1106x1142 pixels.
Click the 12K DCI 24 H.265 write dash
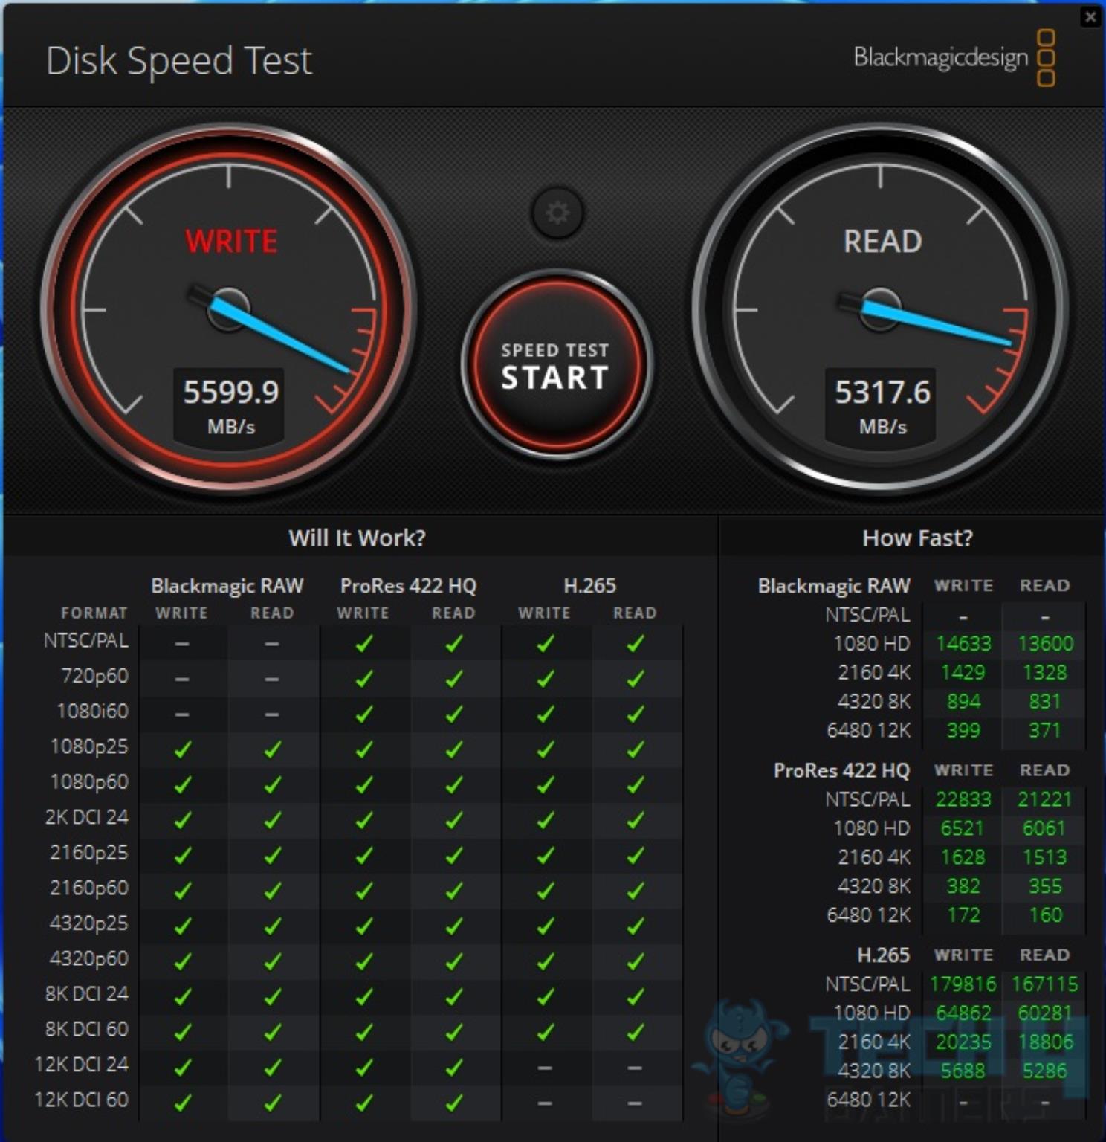[x=545, y=1068]
